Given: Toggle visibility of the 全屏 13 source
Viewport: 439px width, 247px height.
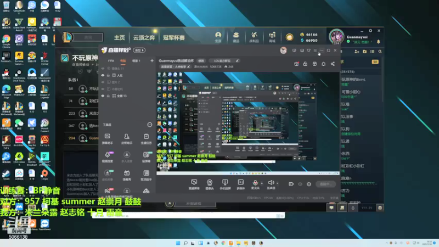Looking at the screenshot, I should tap(103, 96).
